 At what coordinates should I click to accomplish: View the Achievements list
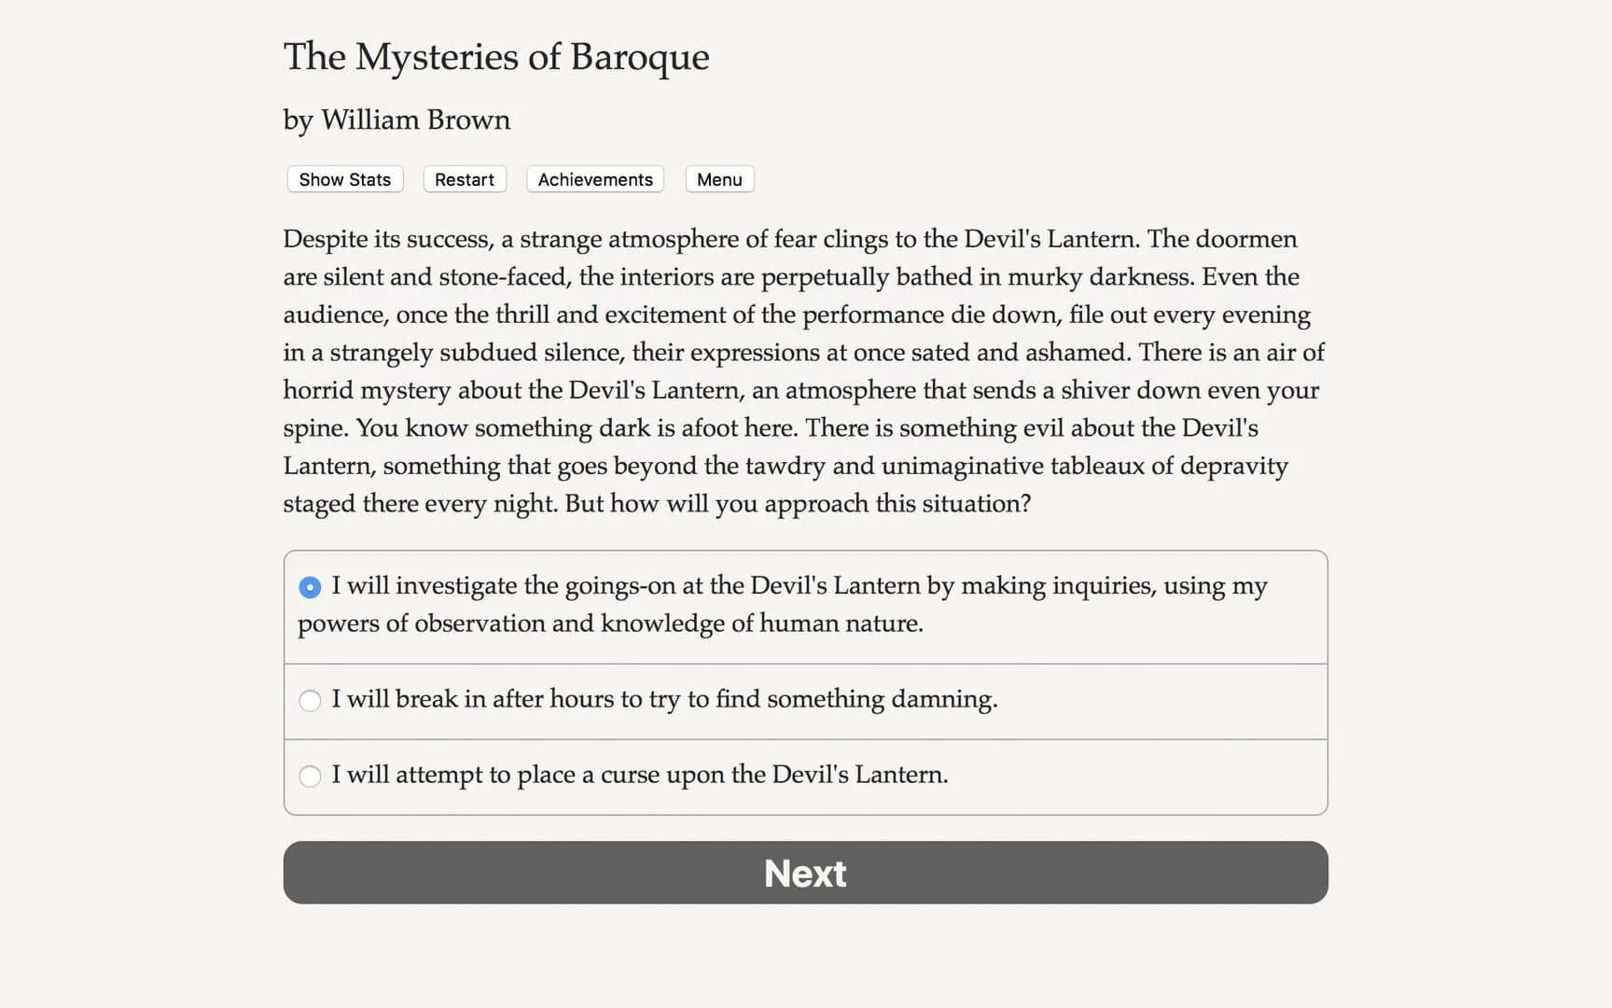594,179
